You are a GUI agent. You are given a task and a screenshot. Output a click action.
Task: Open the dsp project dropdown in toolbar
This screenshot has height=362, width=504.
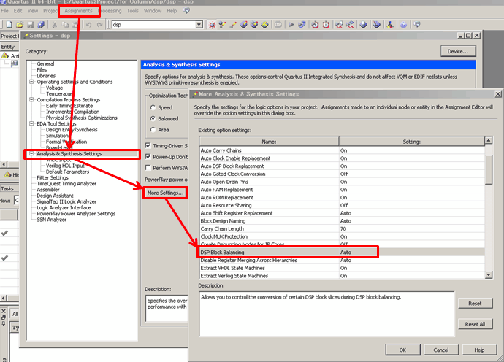coord(199,25)
